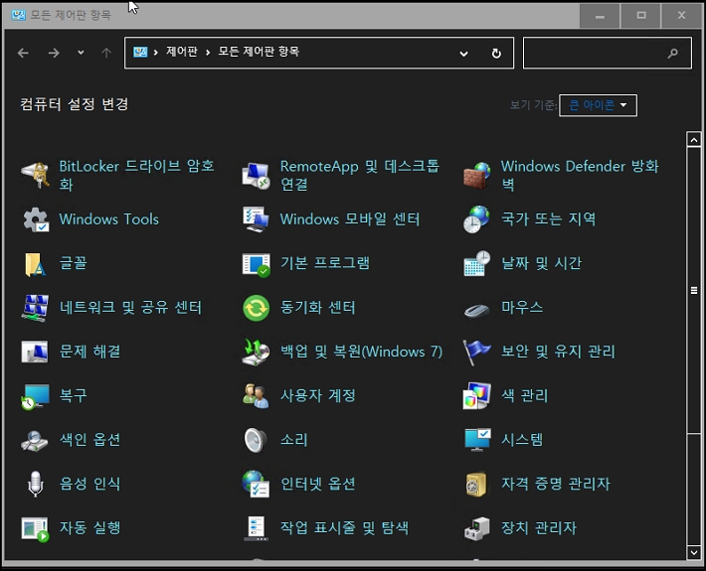Open the 사용자 계정 text link
This screenshot has height=571, width=706.
coord(318,395)
